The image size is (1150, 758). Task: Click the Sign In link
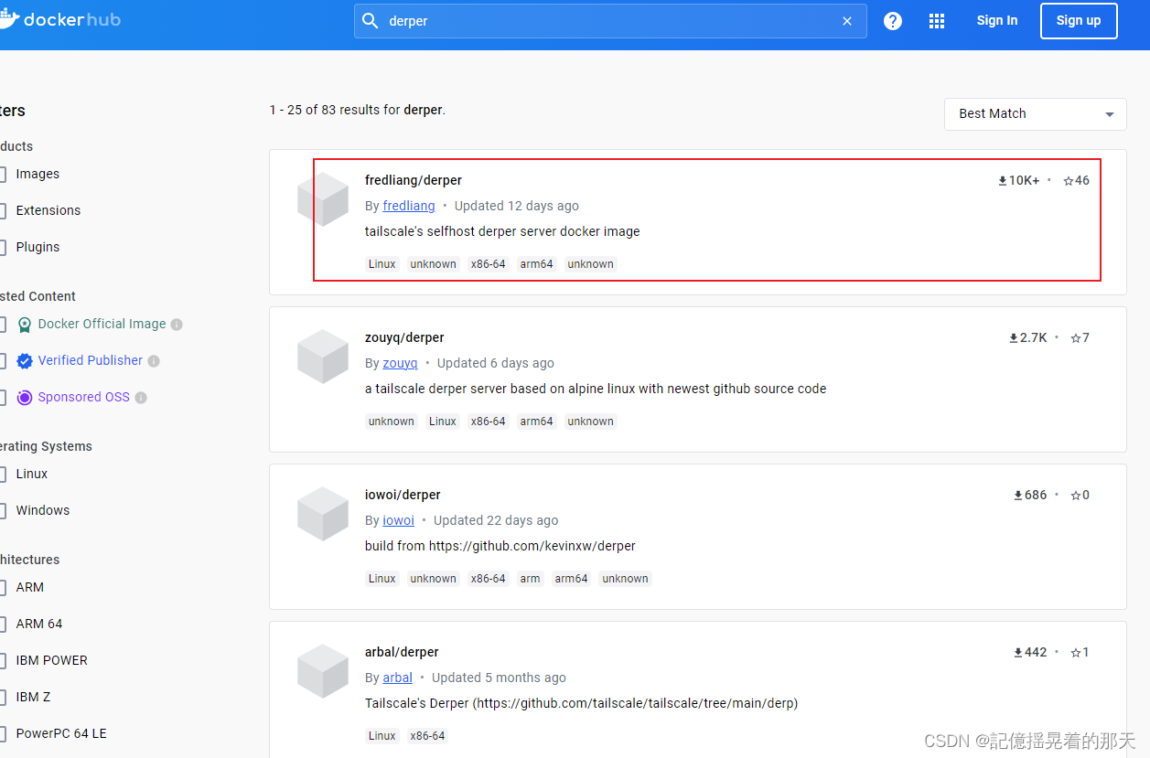click(997, 20)
